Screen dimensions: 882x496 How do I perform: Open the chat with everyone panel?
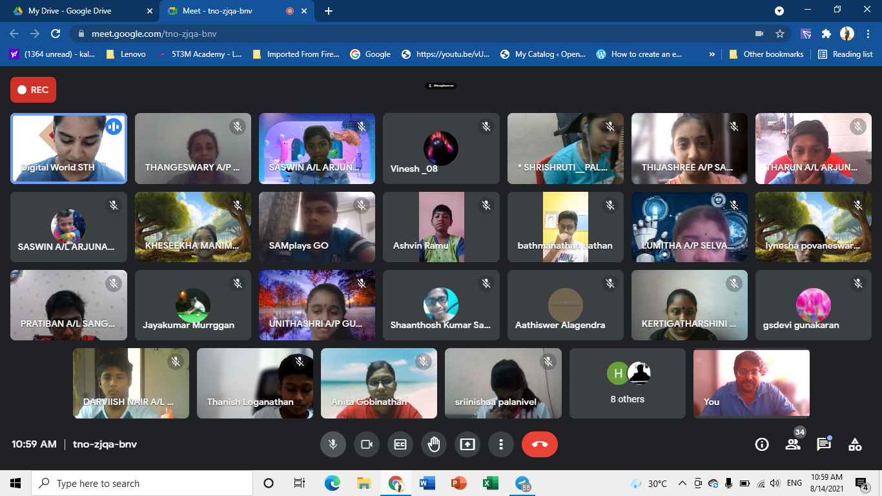click(824, 444)
